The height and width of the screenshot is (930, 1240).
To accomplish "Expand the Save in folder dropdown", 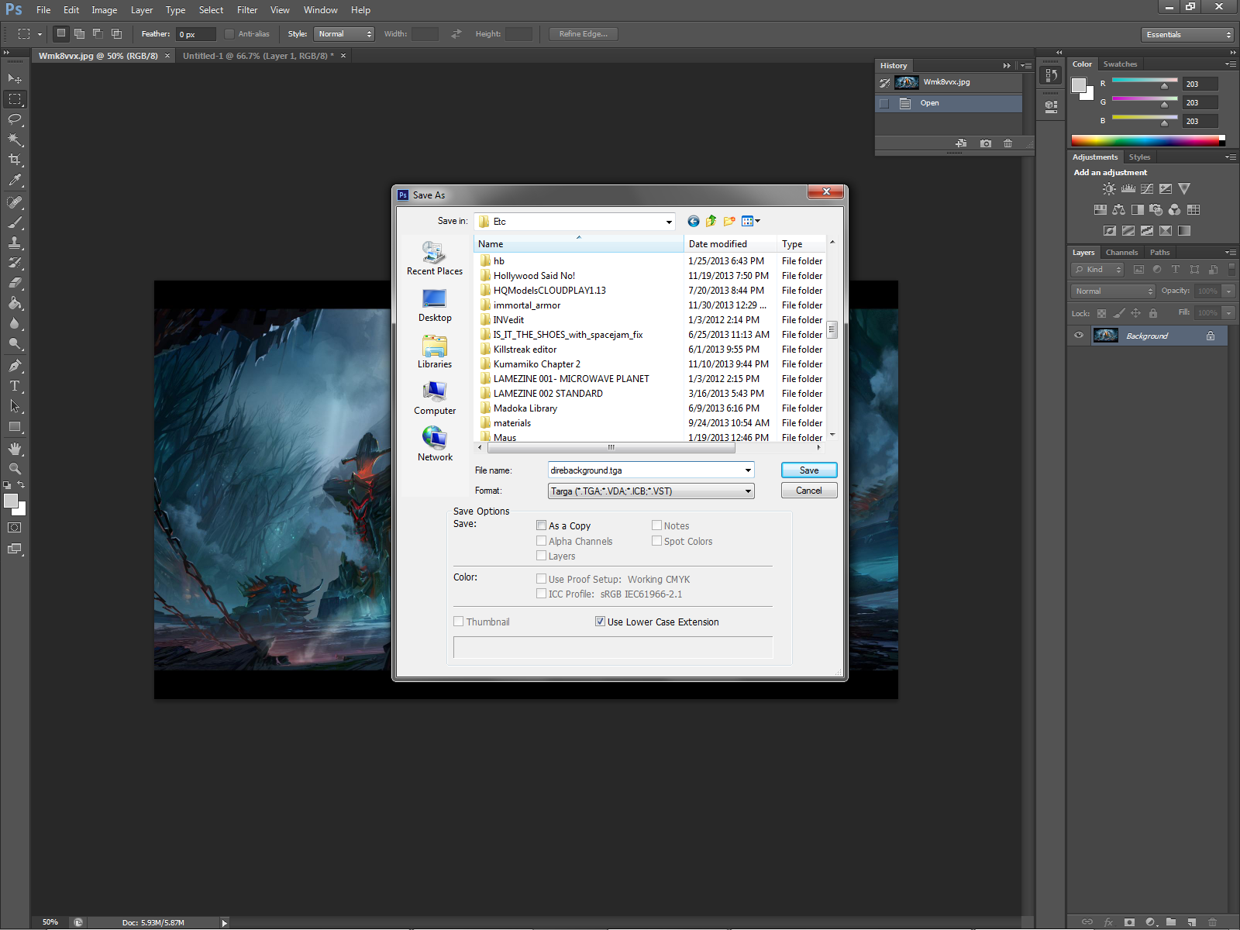I will tap(669, 222).
